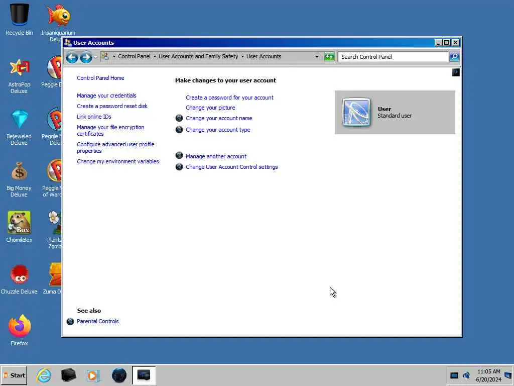Go forward with the blue Forward arrow
This screenshot has width=514, height=386.
point(86,57)
